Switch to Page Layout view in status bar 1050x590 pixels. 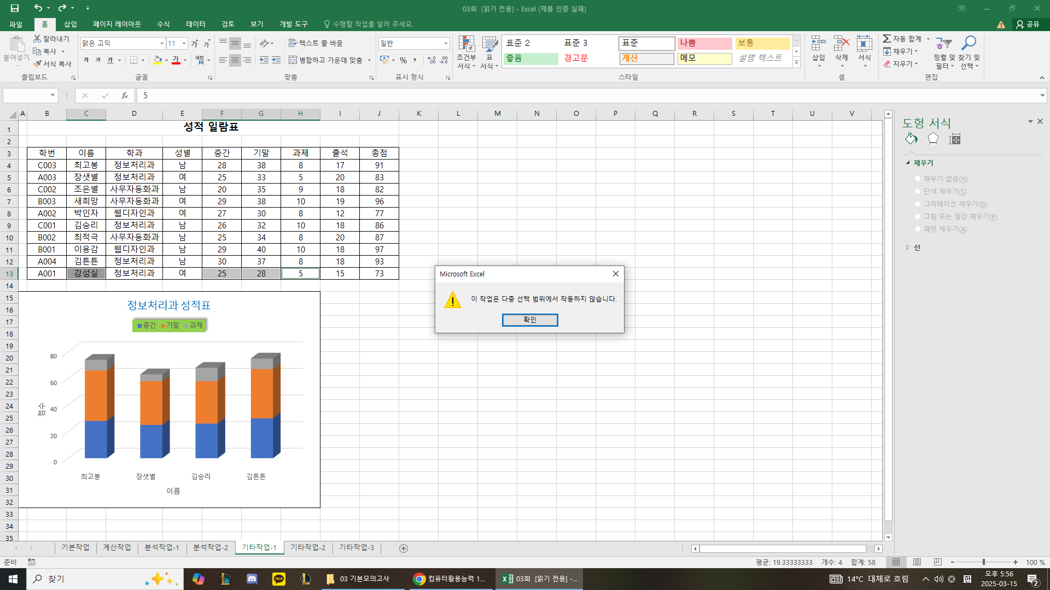917,562
